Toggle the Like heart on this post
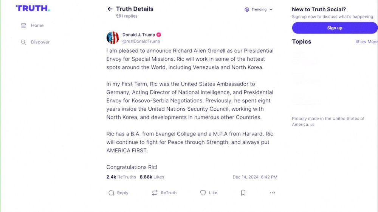Screen dimensions: 378x212 click(203, 193)
